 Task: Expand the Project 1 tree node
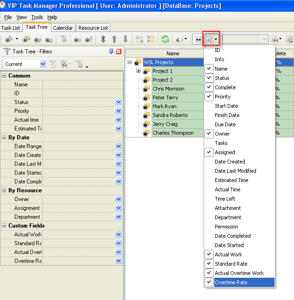(x=138, y=71)
